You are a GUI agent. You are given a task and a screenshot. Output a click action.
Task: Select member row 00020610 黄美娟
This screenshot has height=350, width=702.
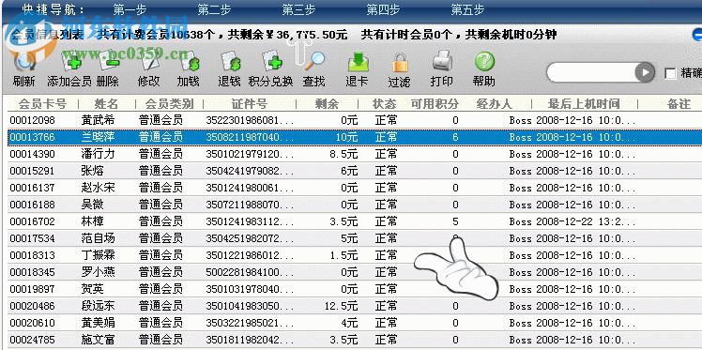355,322
